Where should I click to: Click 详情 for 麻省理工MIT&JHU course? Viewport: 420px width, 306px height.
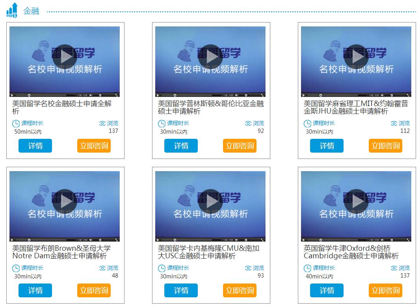click(327, 146)
